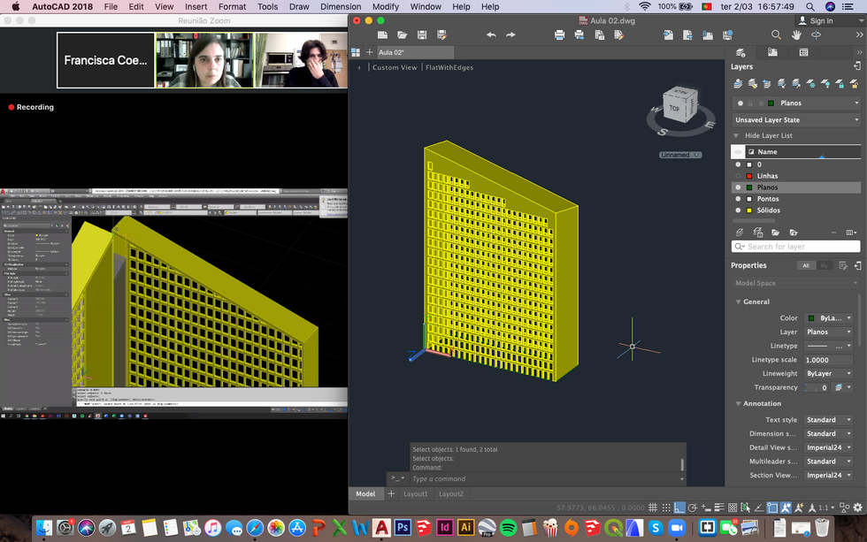This screenshot has width=867, height=542.
Task: Click the ViewCube TOP face
Action: click(674, 108)
